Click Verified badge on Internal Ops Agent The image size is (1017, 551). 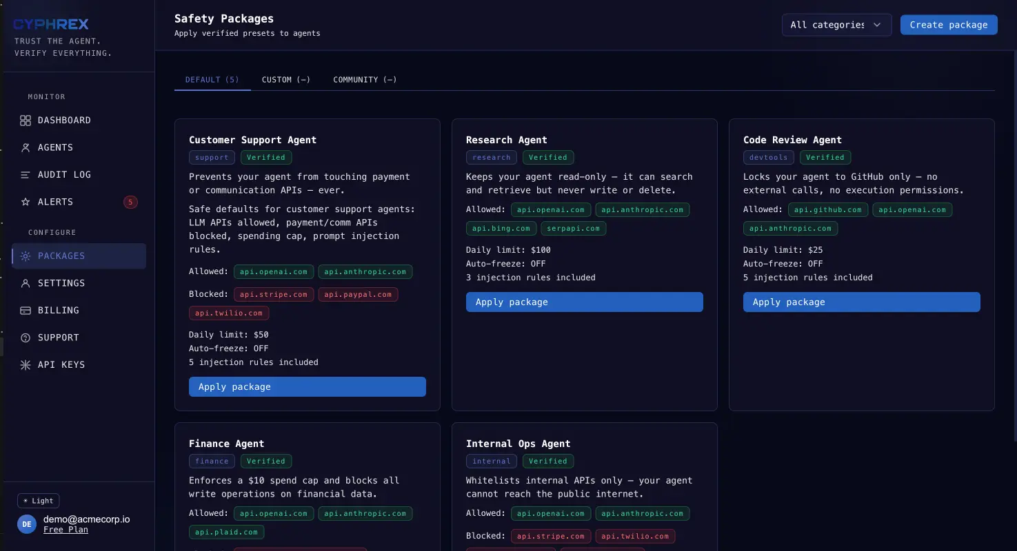tap(548, 461)
